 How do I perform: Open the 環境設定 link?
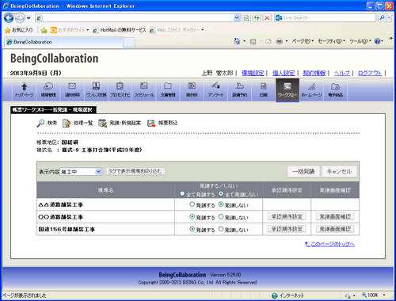pyautogui.click(x=253, y=73)
